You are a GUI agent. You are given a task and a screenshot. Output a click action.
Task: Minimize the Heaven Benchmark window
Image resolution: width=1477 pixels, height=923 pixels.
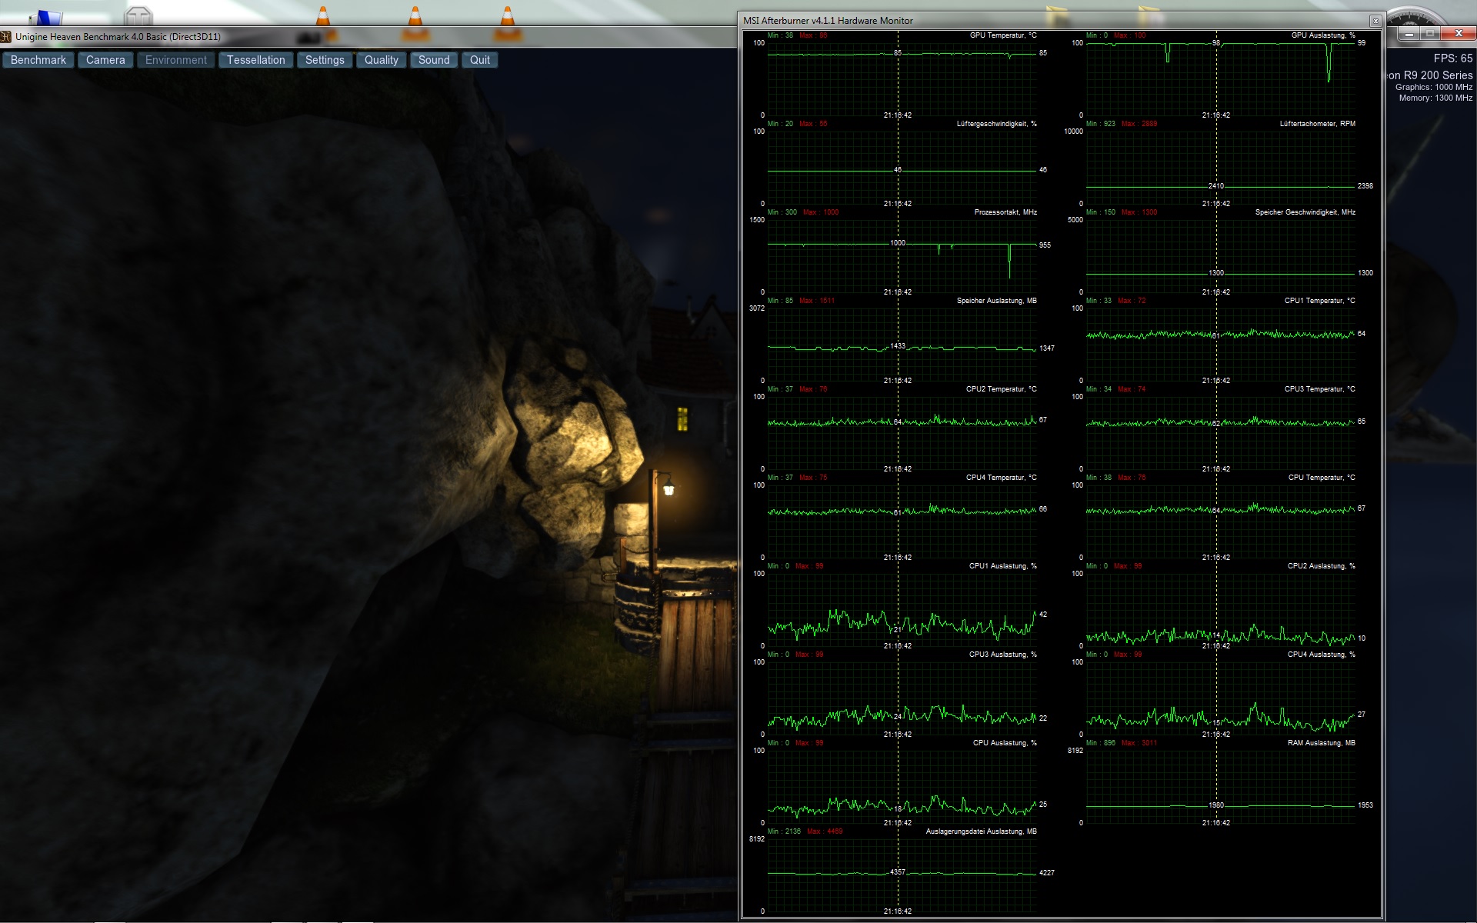click(1409, 34)
